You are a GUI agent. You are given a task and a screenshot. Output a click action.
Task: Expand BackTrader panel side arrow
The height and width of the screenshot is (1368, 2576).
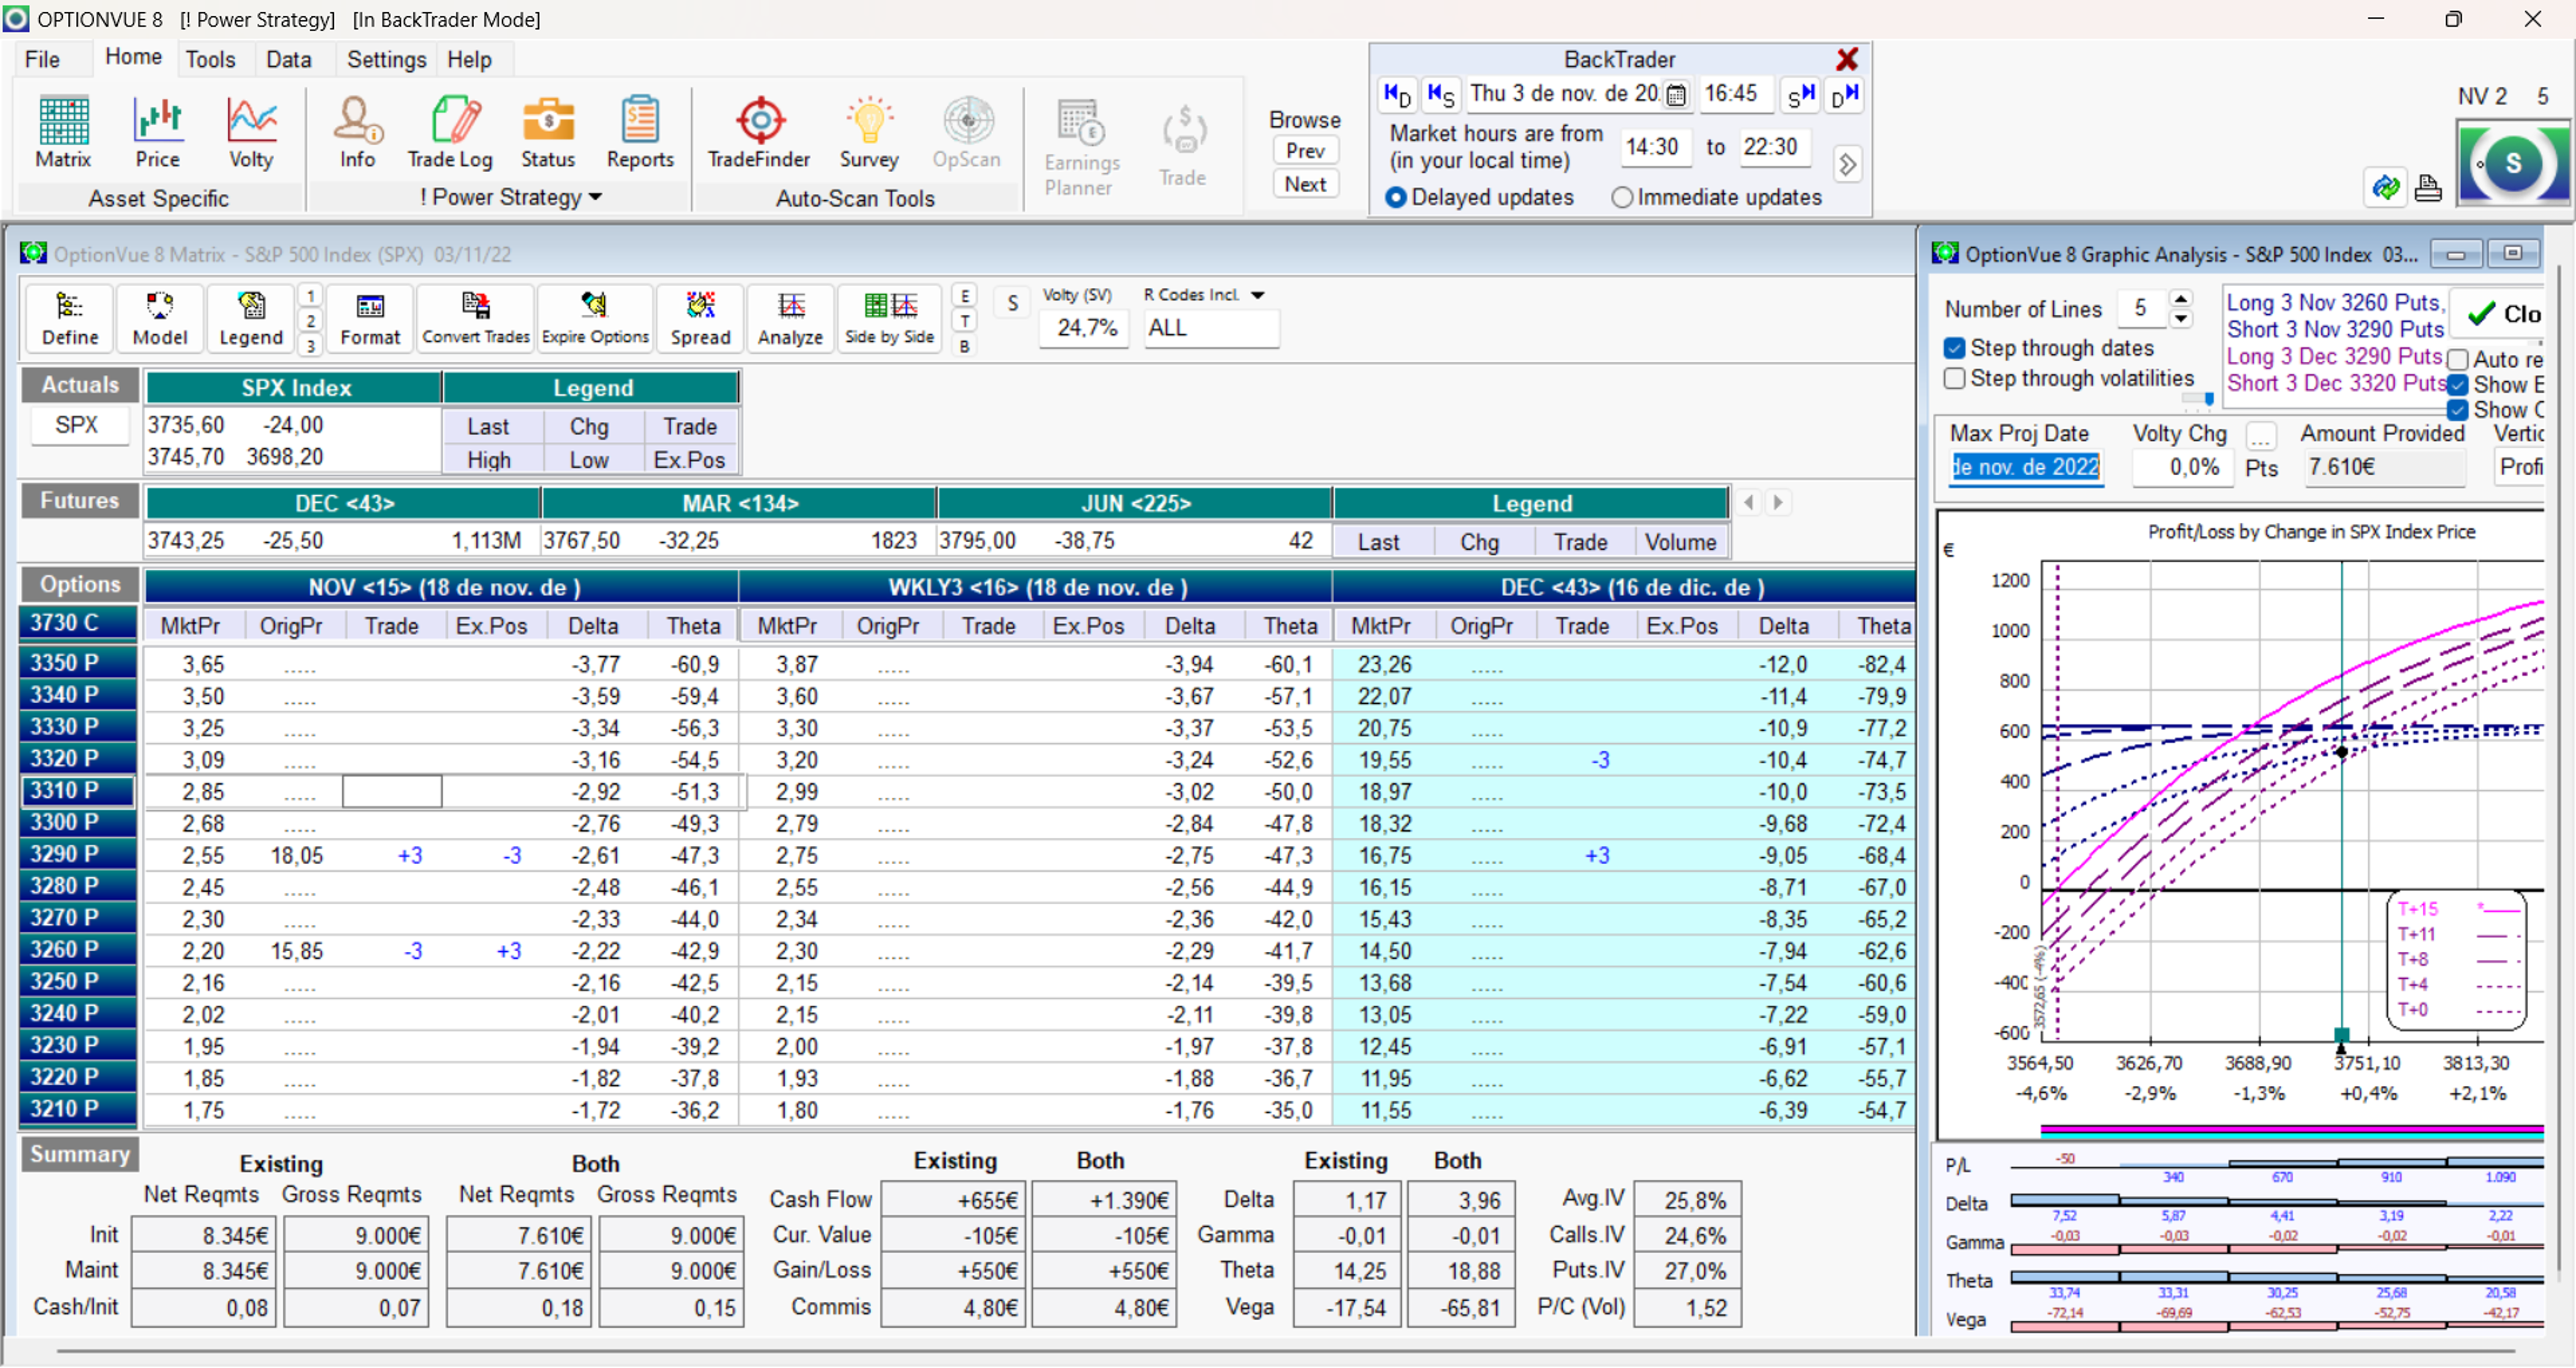[1847, 164]
